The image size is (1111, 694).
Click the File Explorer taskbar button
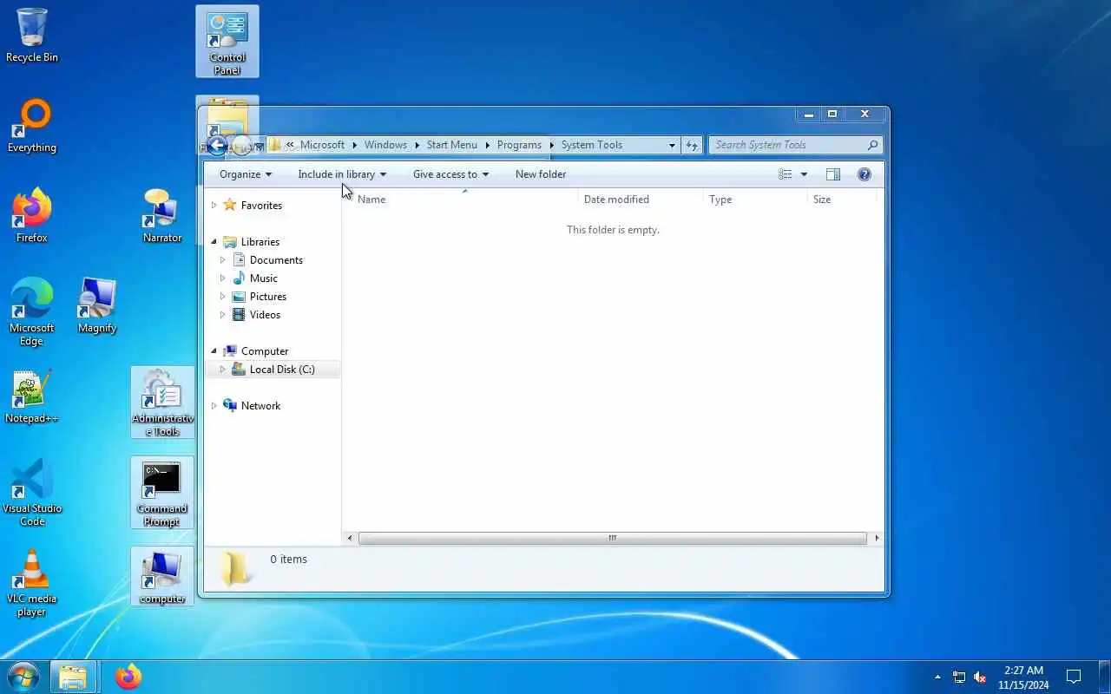[73, 677]
